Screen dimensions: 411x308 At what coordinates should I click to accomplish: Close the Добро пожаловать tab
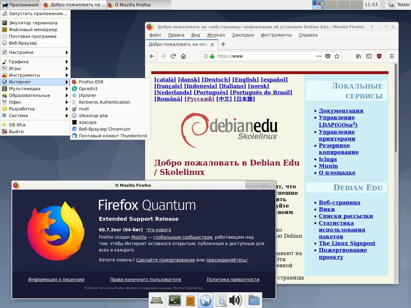212,45
